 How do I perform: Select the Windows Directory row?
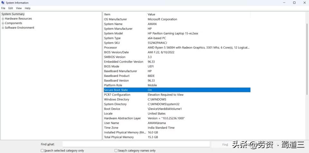(x=177, y=99)
